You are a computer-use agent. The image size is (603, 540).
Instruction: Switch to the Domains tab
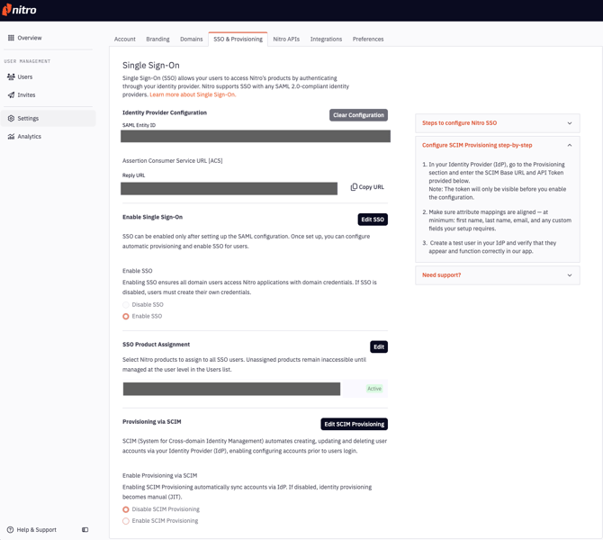pos(191,40)
